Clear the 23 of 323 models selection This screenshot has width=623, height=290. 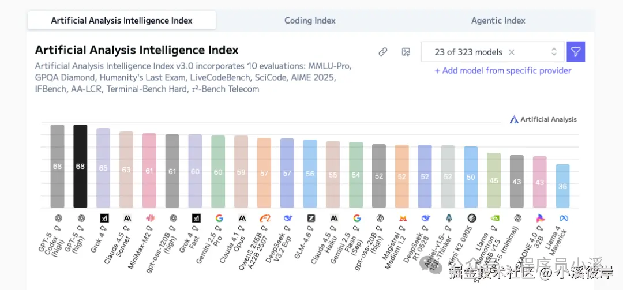pyautogui.click(x=512, y=52)
